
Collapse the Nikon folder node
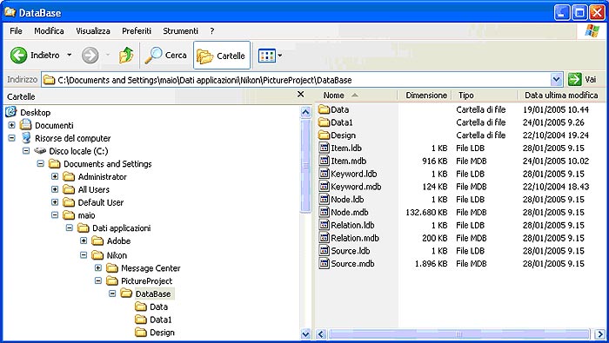(x=84, y=255)
